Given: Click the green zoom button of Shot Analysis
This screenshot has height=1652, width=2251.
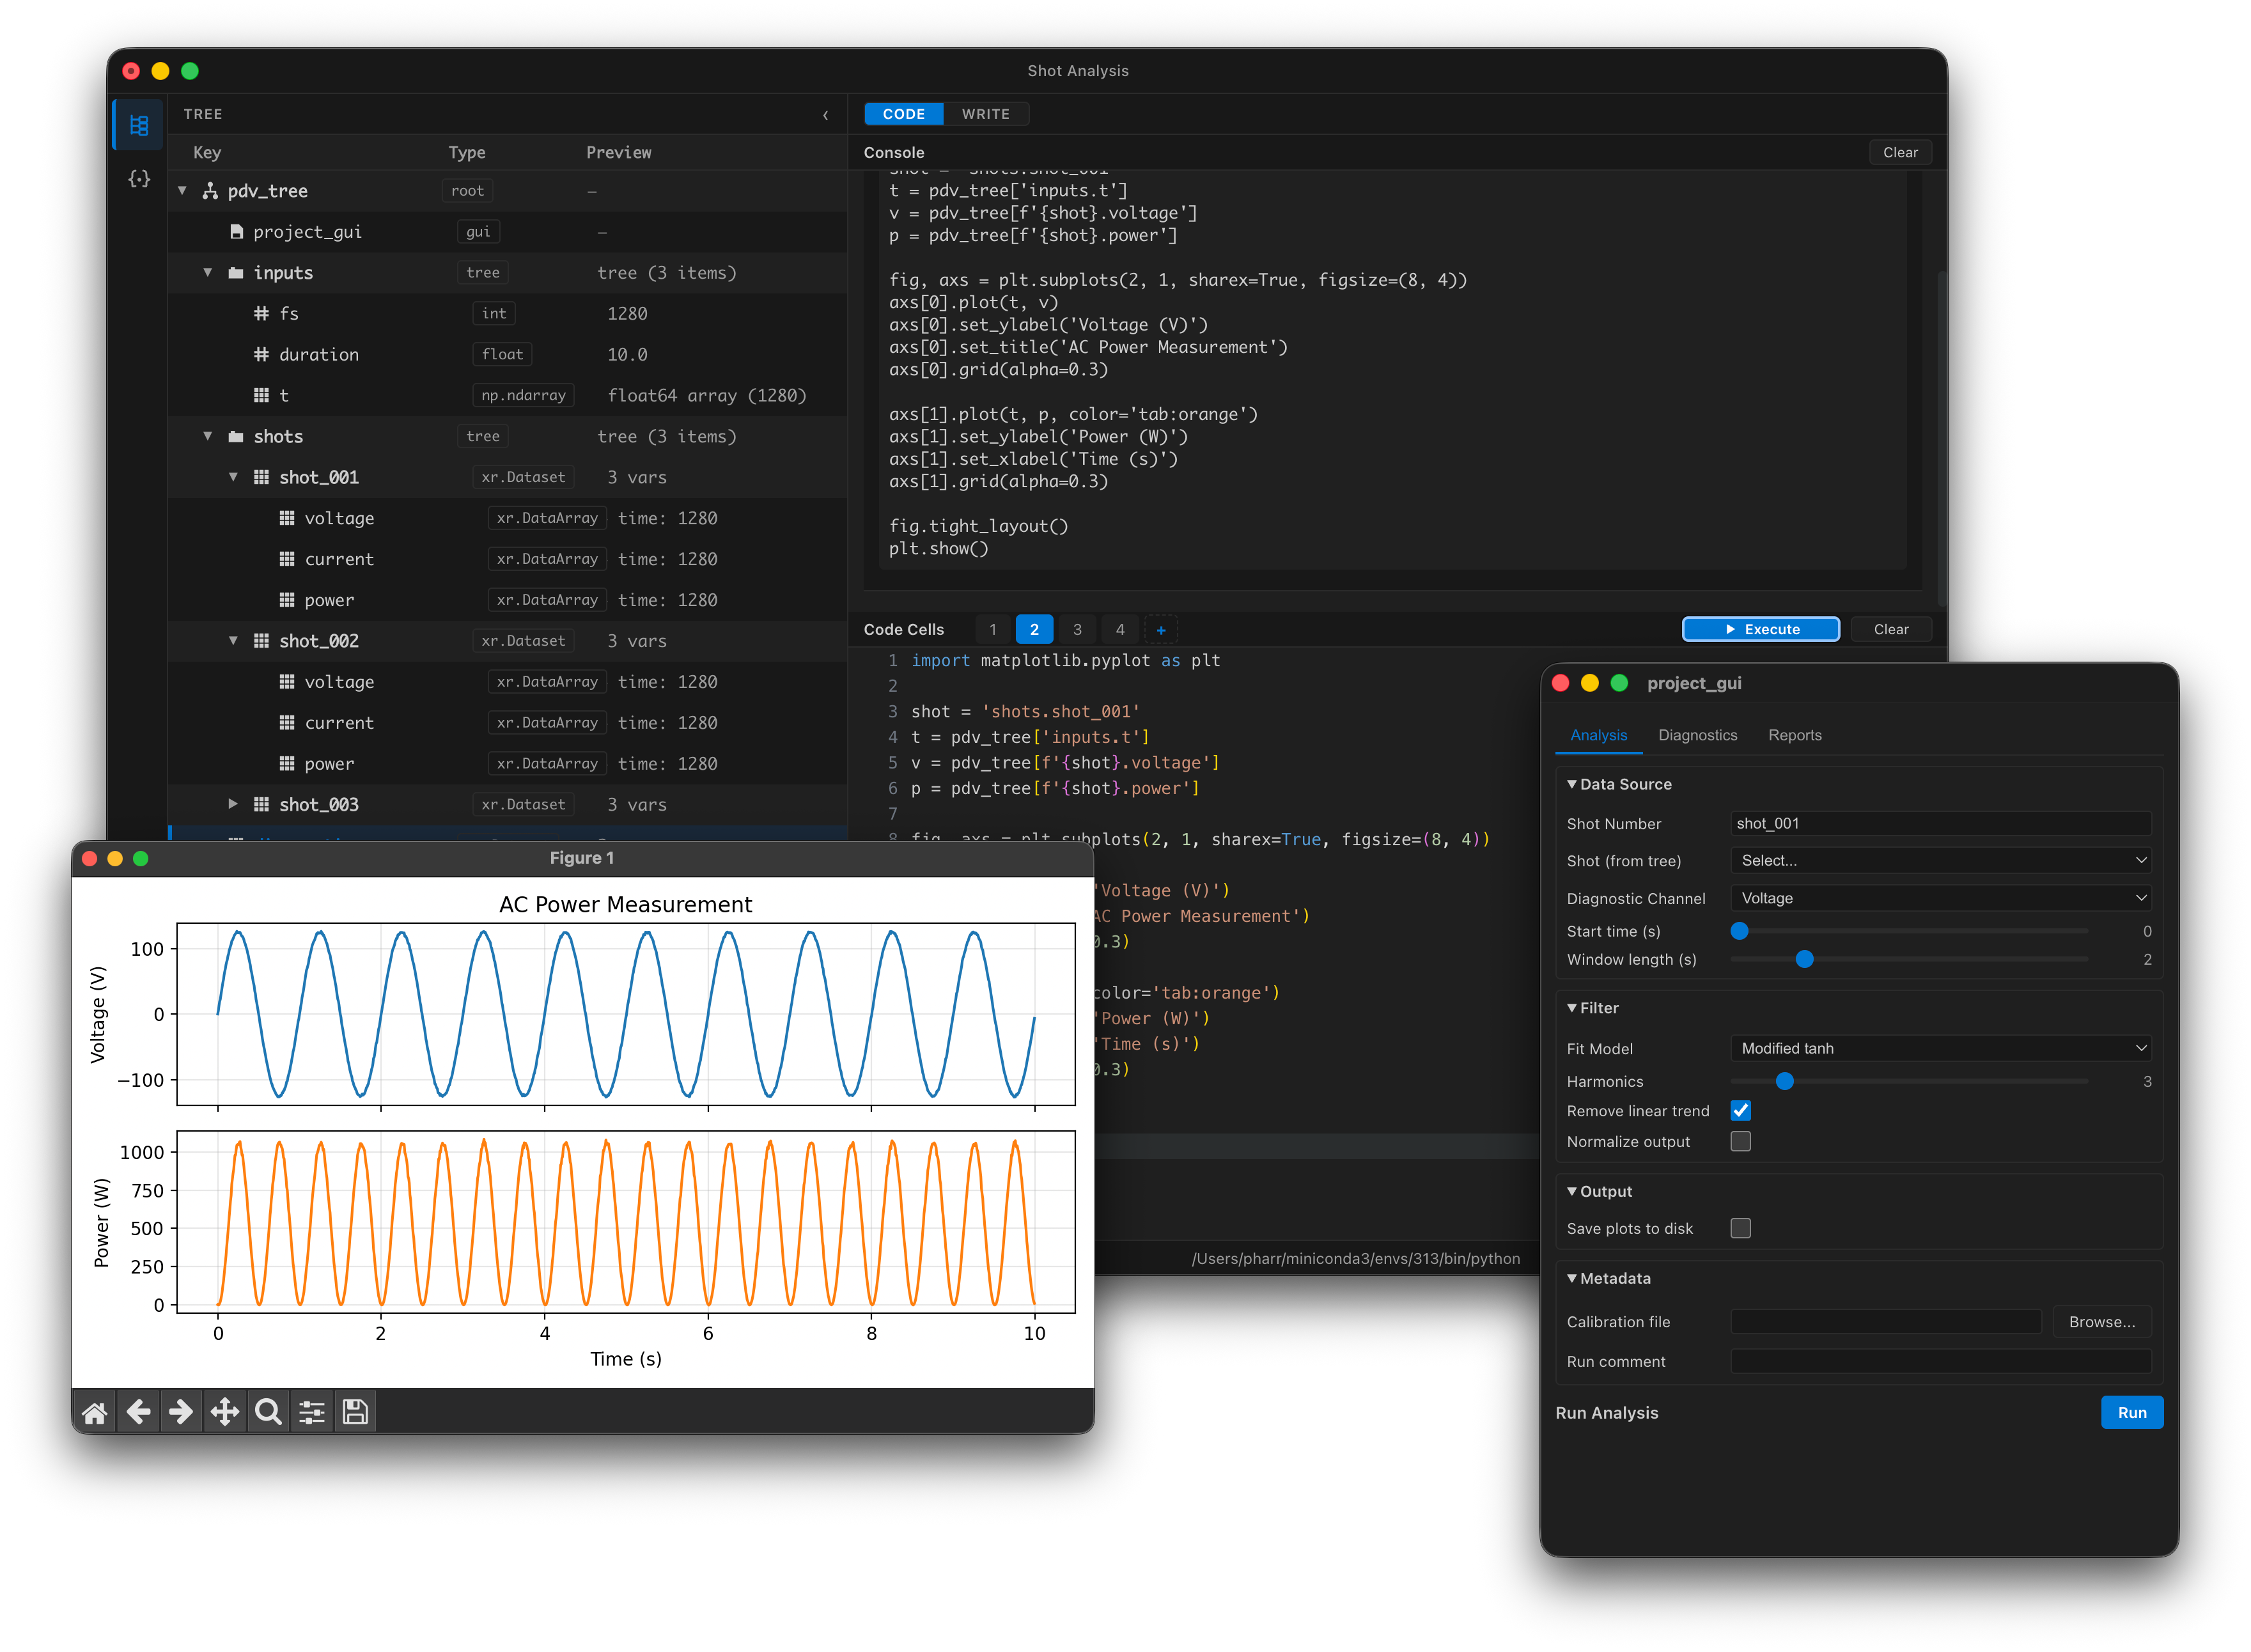Looking at the screenshot, I should point(190,71).
